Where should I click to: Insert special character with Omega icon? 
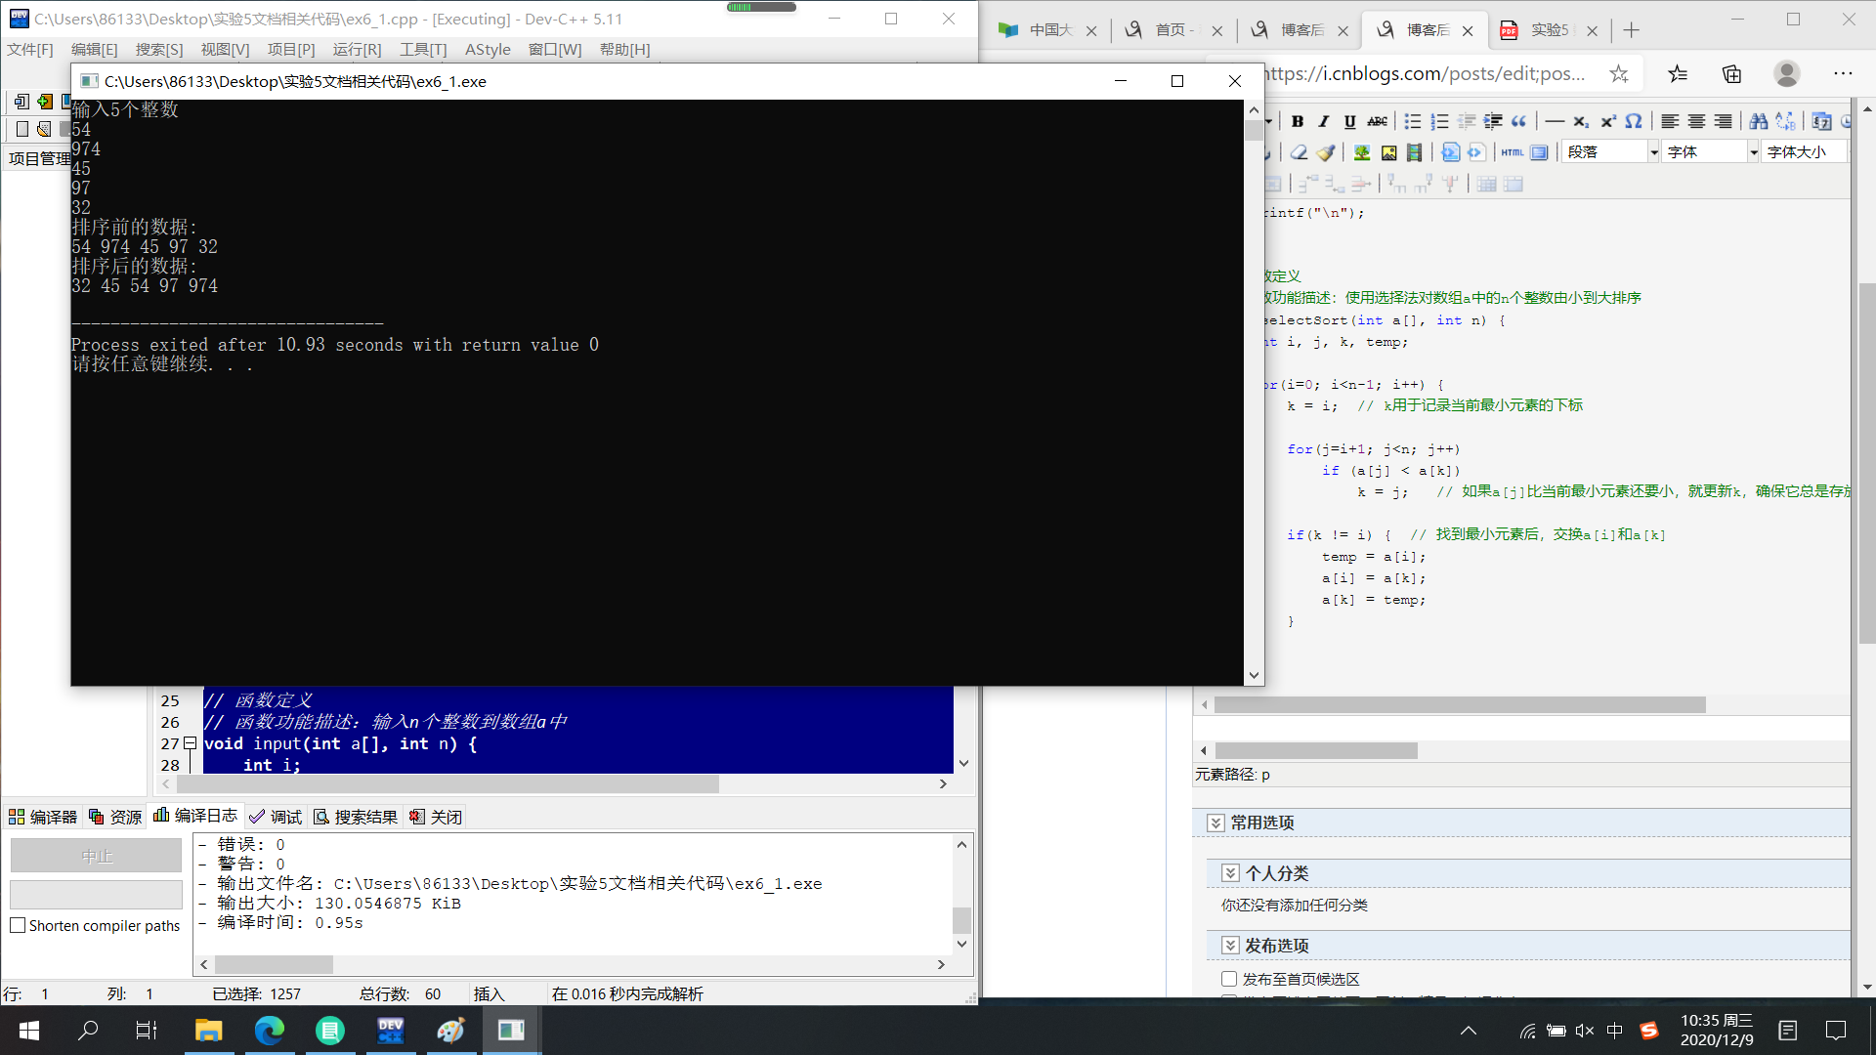[x=1634, y=121]
